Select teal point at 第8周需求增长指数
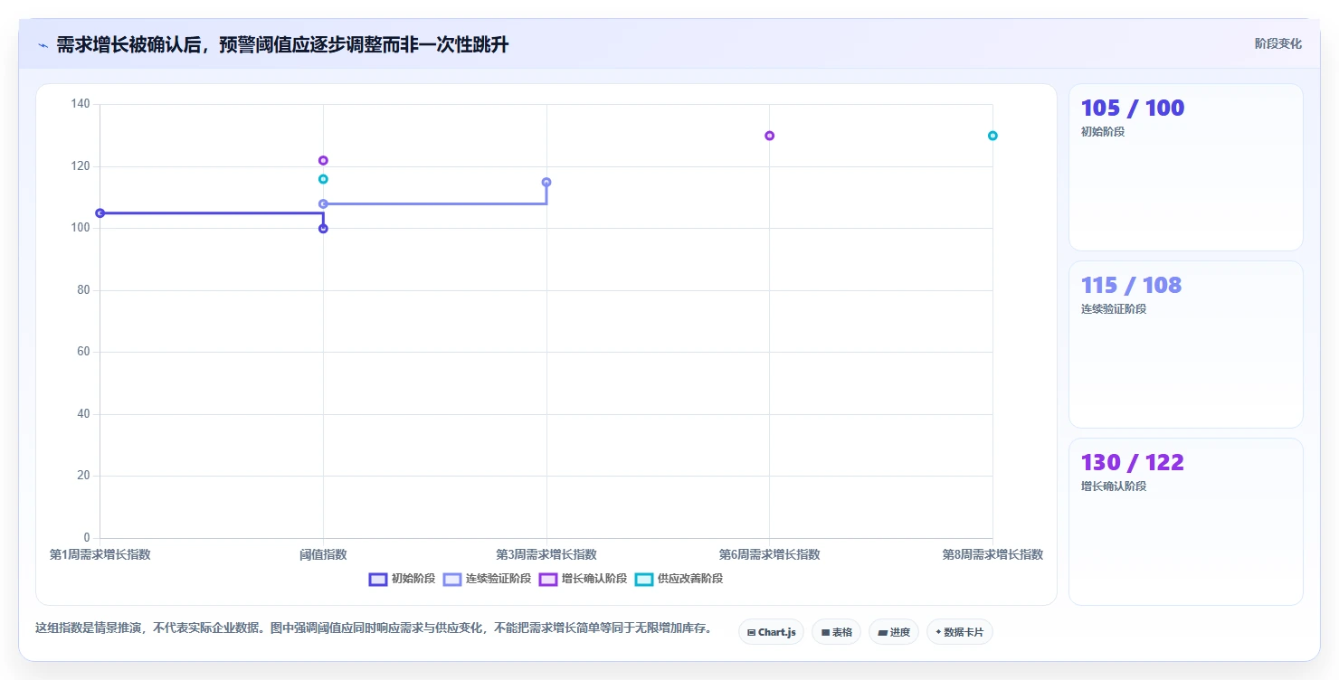Screen dimensions: 1339x680 pyautogui.click(x=992, y=136)
